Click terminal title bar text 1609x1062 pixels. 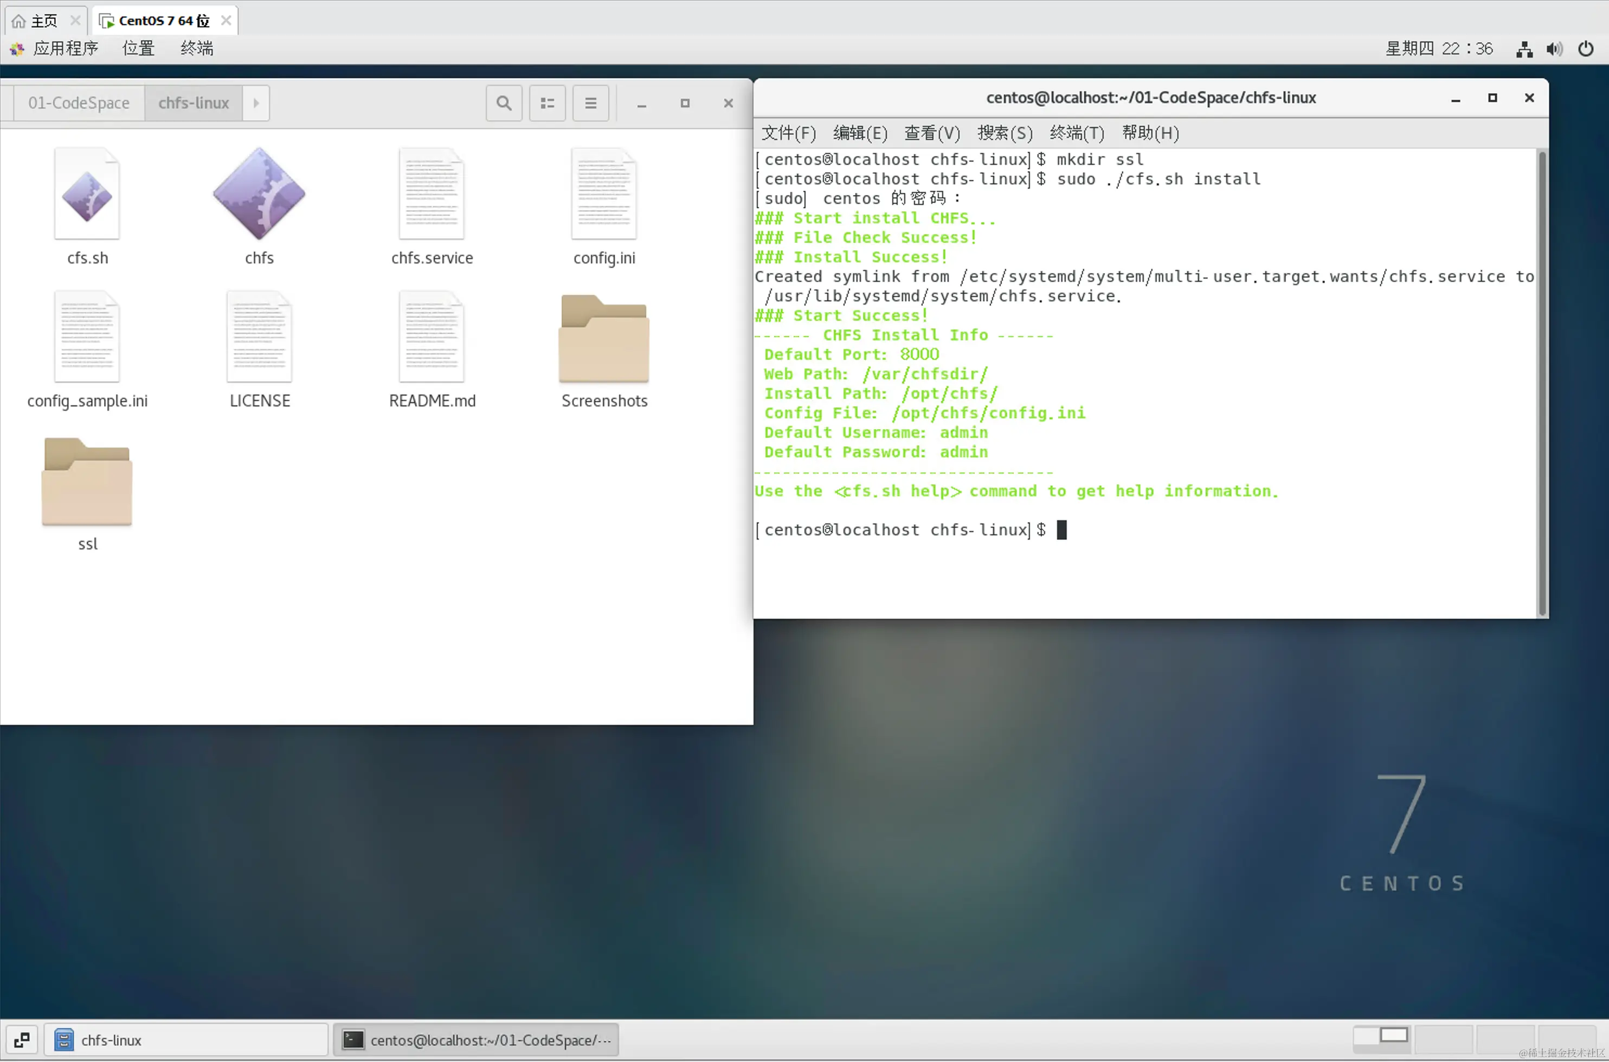1150,98
